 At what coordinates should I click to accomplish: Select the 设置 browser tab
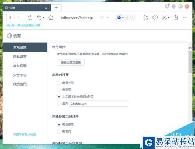pos(27,8)
